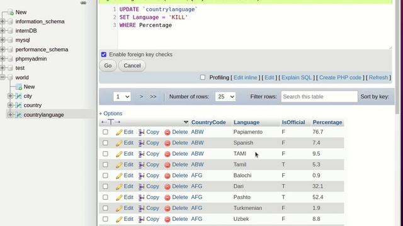Open the Number of rows dropdown
The width and height of the screenshot is (403, 226).
(225, 97)
